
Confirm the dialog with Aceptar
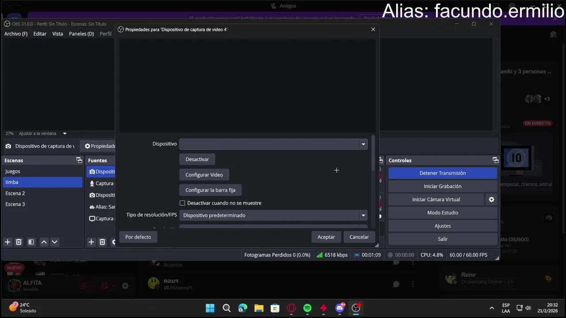326,237
